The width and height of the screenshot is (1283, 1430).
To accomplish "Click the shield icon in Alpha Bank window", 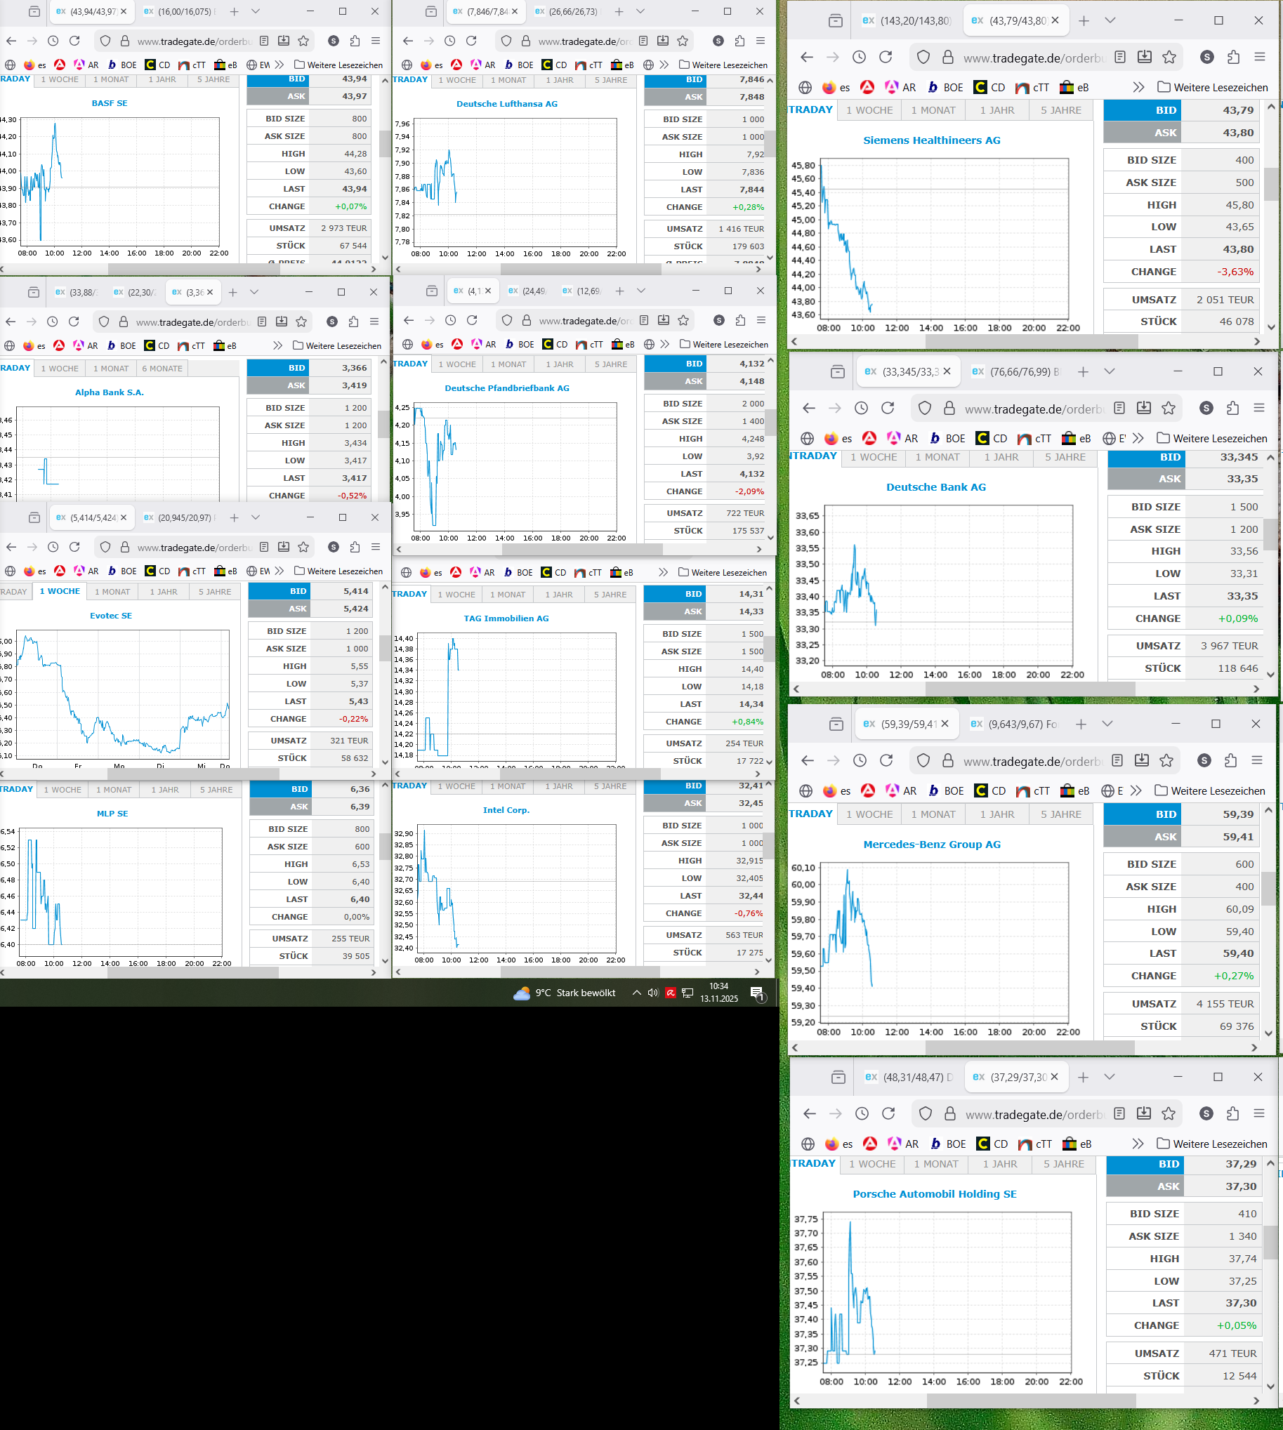I will (x=104, y=322).
